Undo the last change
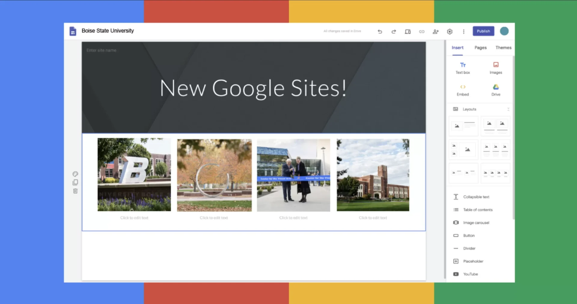The image size is (577, 304). click(380, 32)
